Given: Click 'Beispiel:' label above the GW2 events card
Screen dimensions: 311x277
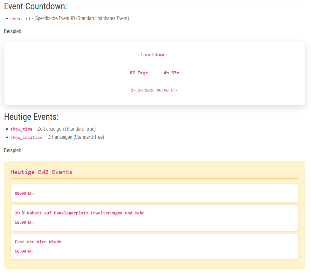Looking at the screenshot, I should 12,150.
